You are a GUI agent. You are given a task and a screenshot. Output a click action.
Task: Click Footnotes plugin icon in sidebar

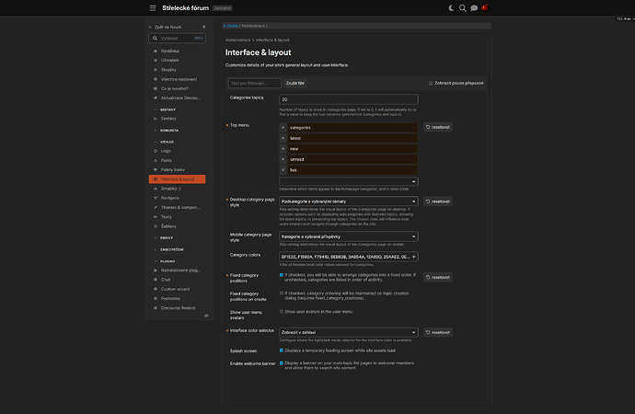pyautogui.click(x=156, y=298)
